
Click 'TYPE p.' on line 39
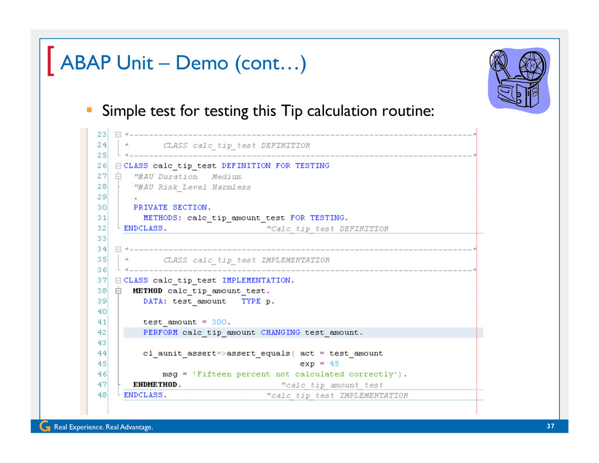[258, 301]
